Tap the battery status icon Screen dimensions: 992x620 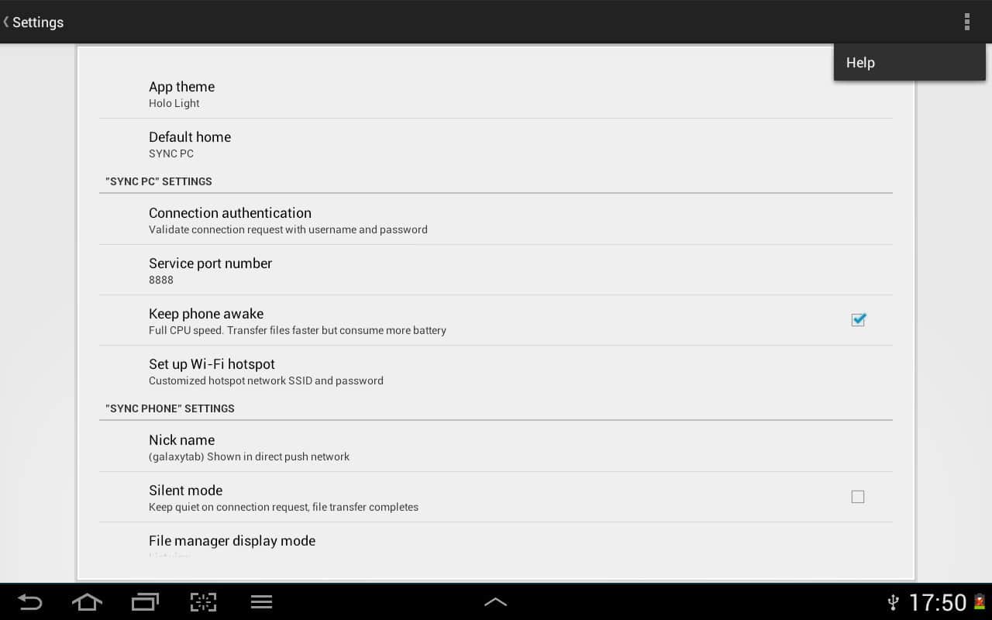980,602
